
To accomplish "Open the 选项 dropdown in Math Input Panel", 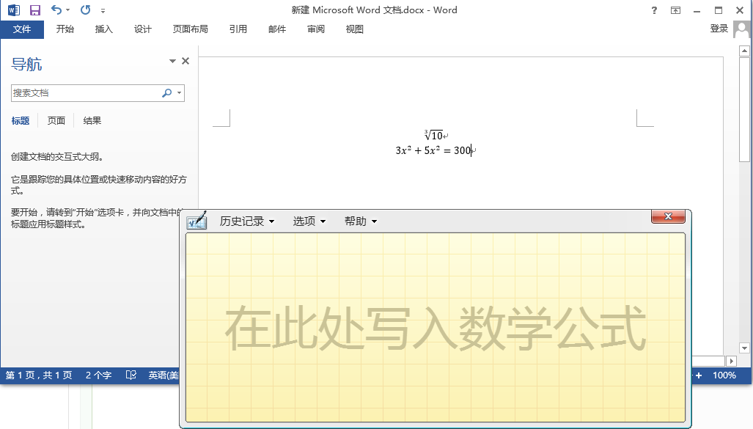I will click(x=309, y=221).
